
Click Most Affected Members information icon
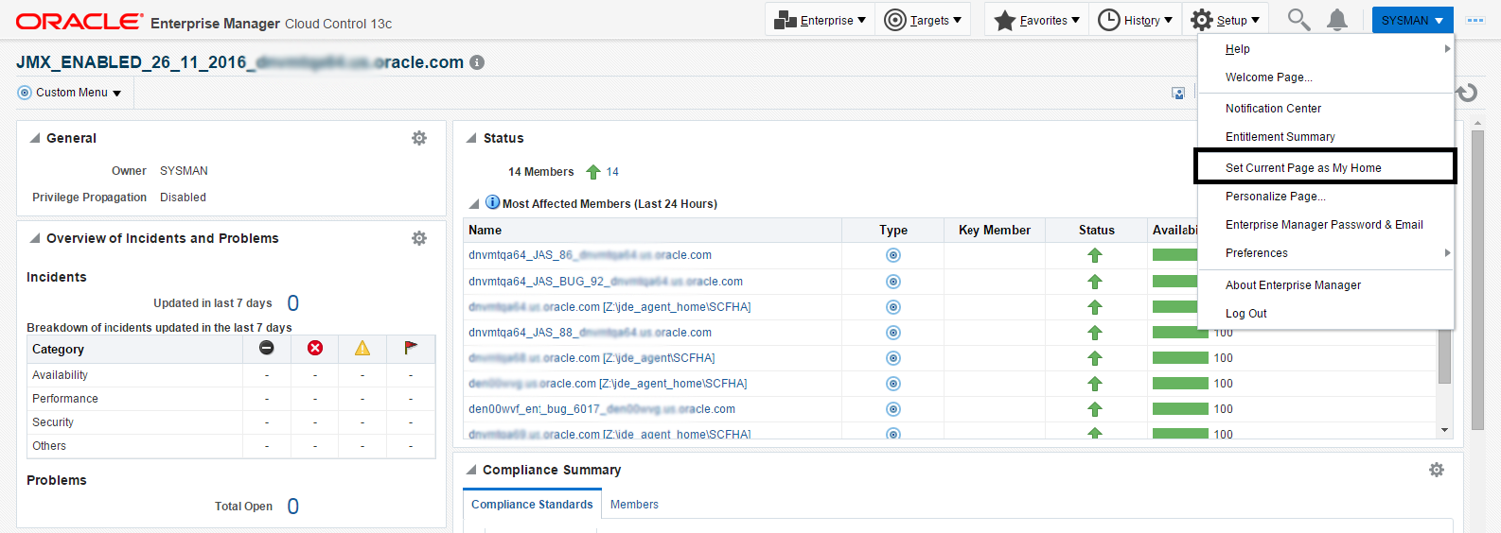[x=492, y=202]
